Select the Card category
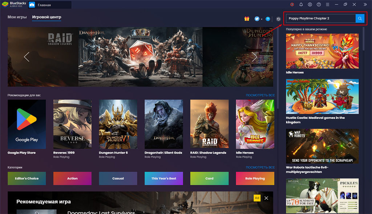372x214 pixels. 209,178
